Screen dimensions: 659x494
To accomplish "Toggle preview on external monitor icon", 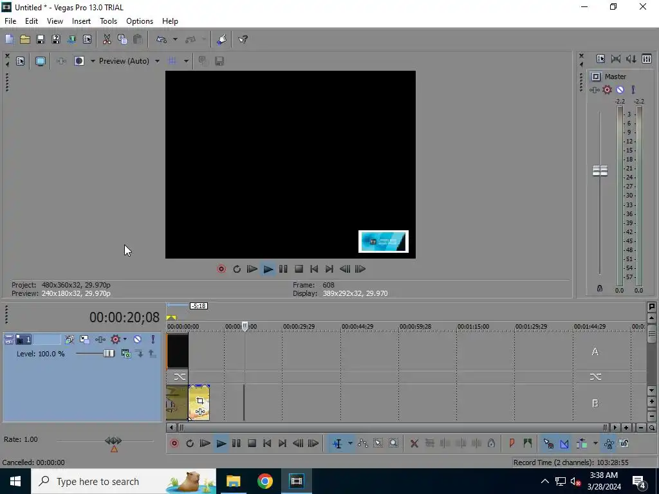I will click(41, 61).
